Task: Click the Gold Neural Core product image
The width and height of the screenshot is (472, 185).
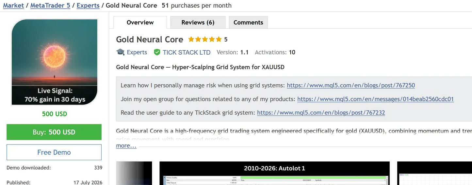Action: tap(54, 62)
